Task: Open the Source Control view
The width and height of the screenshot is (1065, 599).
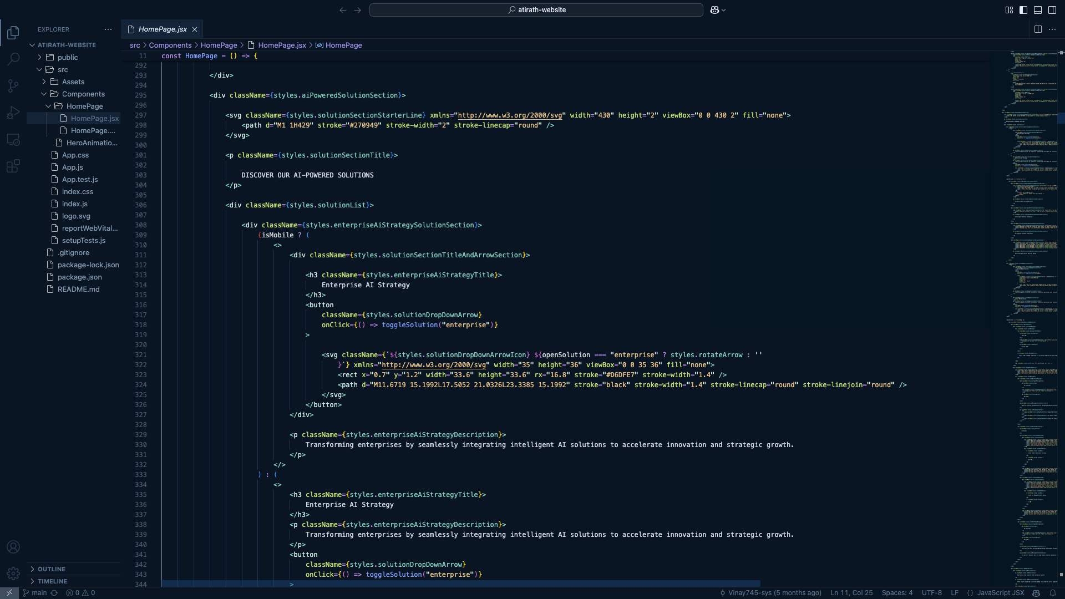Action: 13,85
